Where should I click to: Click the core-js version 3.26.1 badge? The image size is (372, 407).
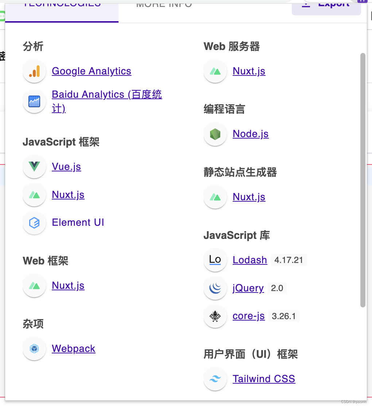pyautogui.click(x=284, y=316)
